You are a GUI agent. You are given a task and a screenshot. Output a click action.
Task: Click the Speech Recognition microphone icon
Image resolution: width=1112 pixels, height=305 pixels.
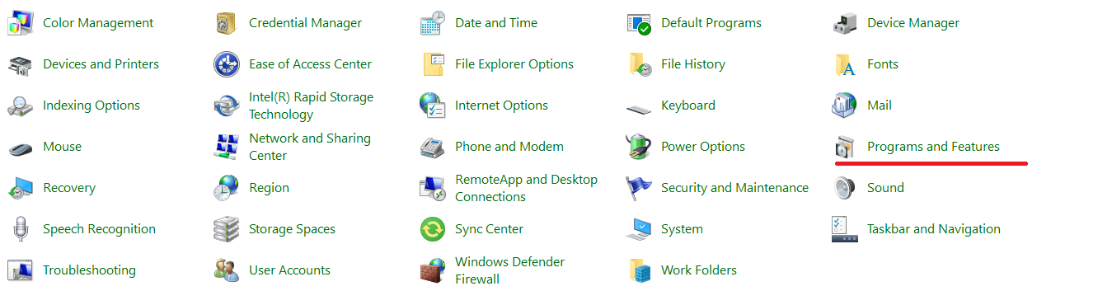tap(20, 229)
